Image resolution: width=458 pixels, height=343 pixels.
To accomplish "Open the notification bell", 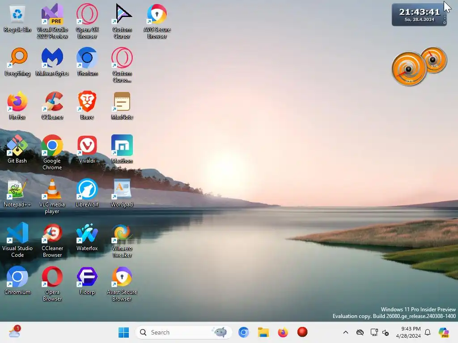I will pyautogui.click(x=428, y=332).
